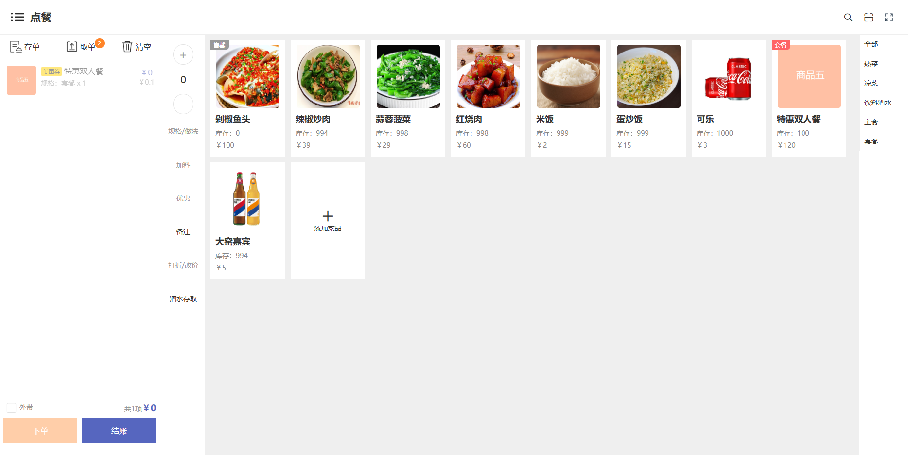Click the 下单 place order button
The height and width of the screenshot is (455, 908).
pos(40,431)
